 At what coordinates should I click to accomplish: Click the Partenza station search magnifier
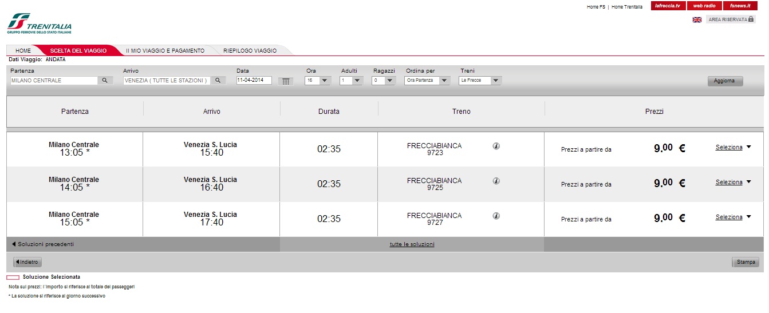(x=105, y=81)
